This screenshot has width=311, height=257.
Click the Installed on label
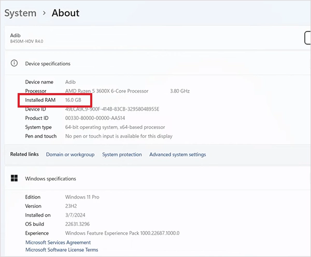click(x=38, y=215)
